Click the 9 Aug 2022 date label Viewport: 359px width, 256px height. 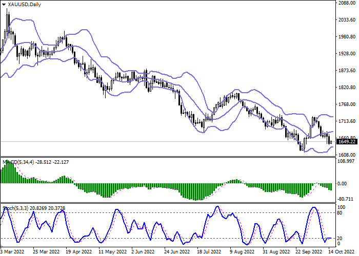pos(242,252)
